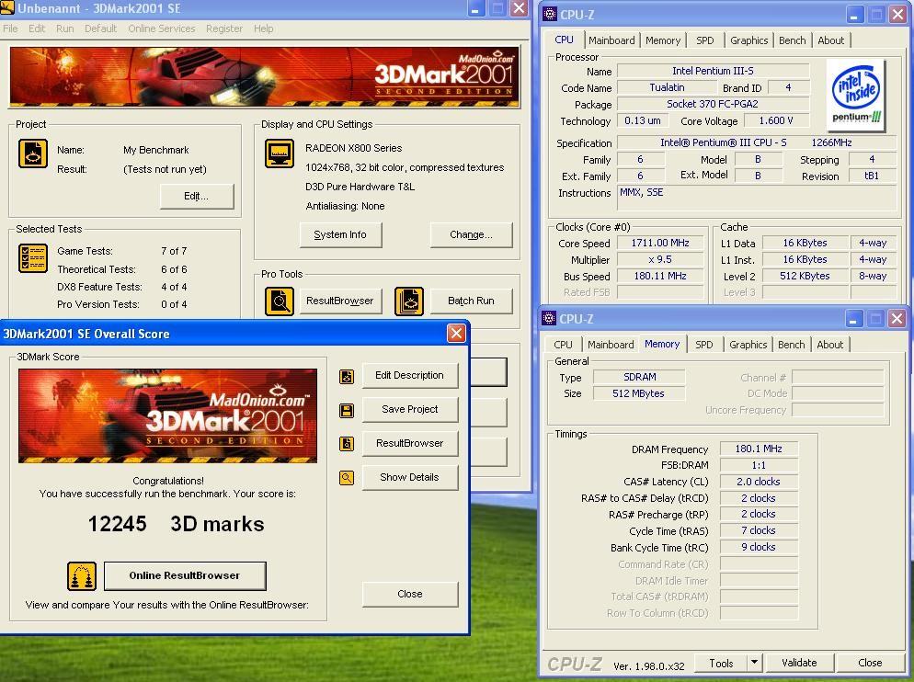Select CPU tab in upper CPU-Z window
This screenshot has height=682, width=914.
click(x=564, y=40)
